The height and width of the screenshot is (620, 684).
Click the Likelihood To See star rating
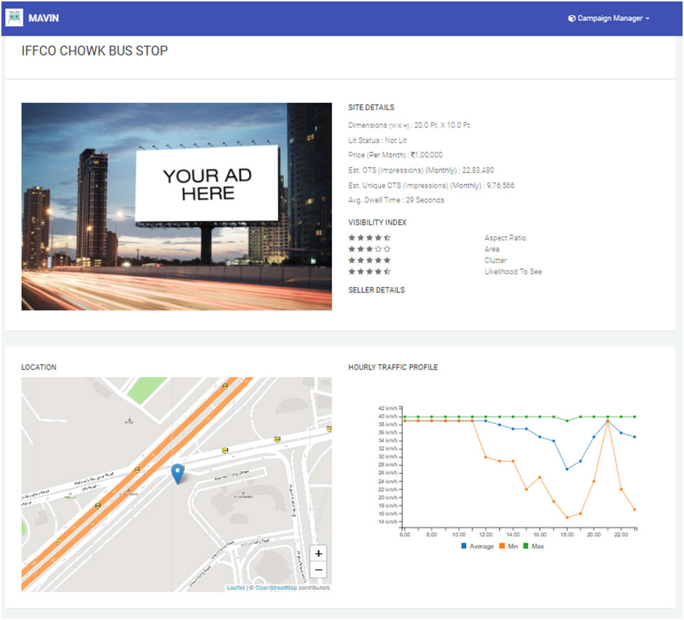point(369,272)
